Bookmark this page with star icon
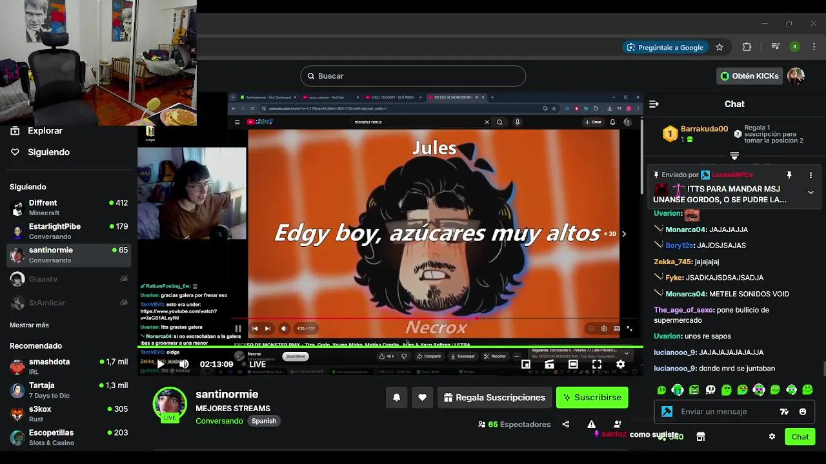 (x=720, y=47)
